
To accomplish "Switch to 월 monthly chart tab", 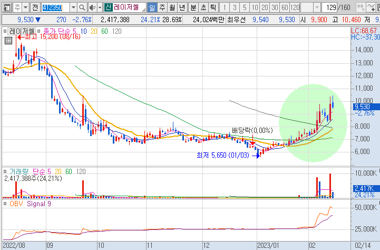I will pos(172,8).
